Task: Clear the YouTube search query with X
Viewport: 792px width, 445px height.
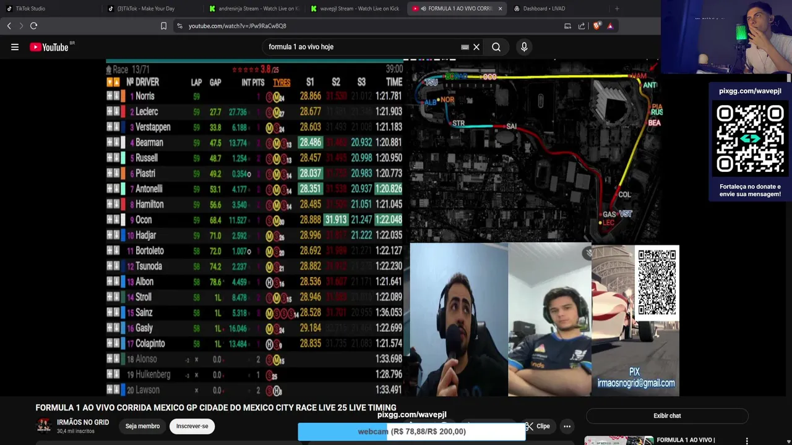Action: 476,47
